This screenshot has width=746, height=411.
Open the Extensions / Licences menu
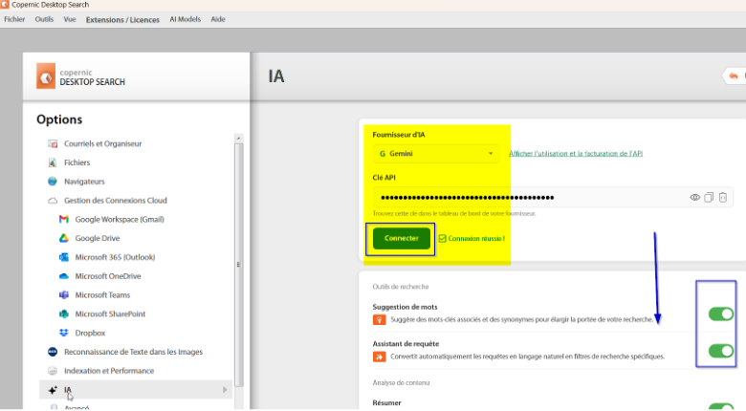pos(122,19)
